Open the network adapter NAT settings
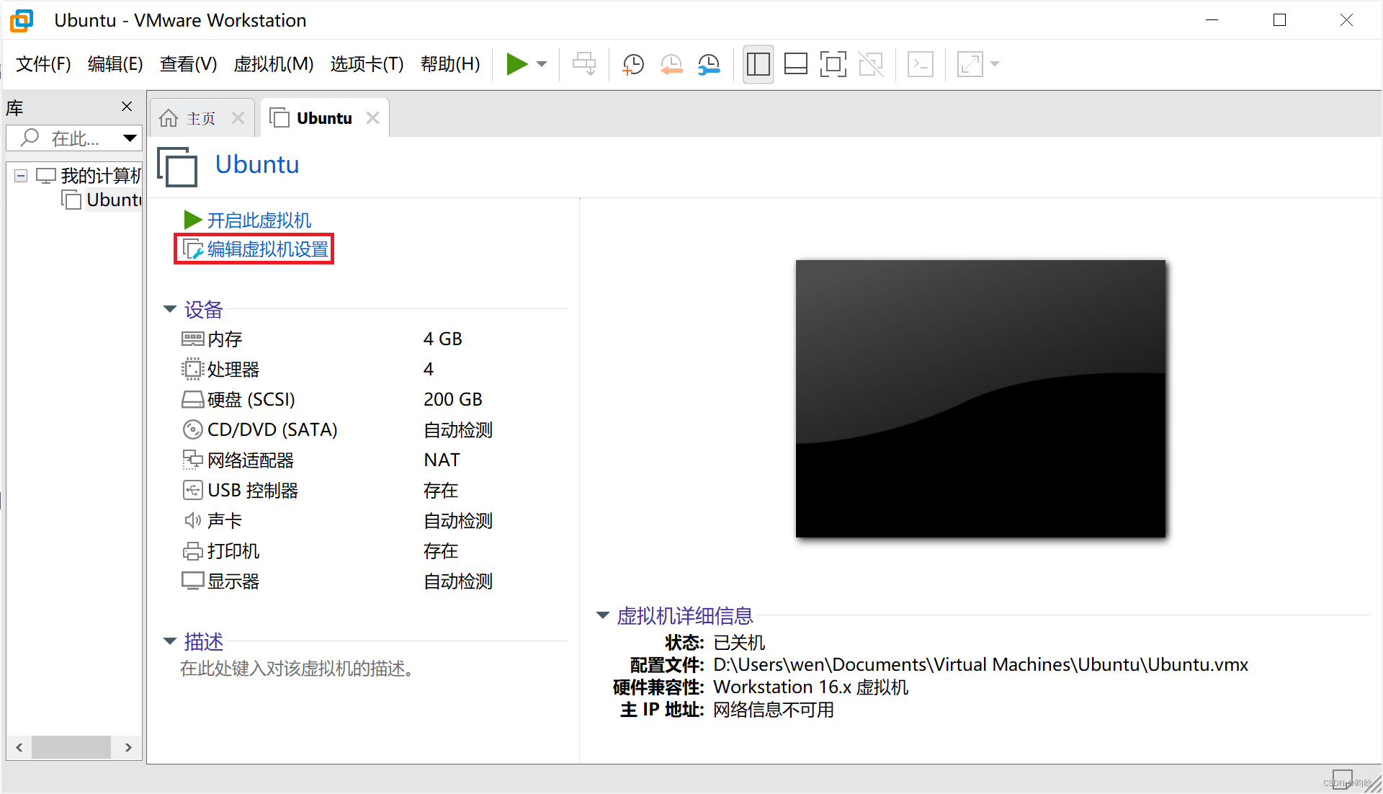 250,460
